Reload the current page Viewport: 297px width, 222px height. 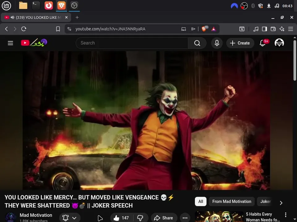[24, 29]
